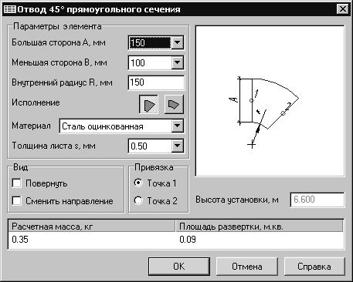
Task: Click the Площадь развертки, м.кв. column header
Action: (259, 227)
